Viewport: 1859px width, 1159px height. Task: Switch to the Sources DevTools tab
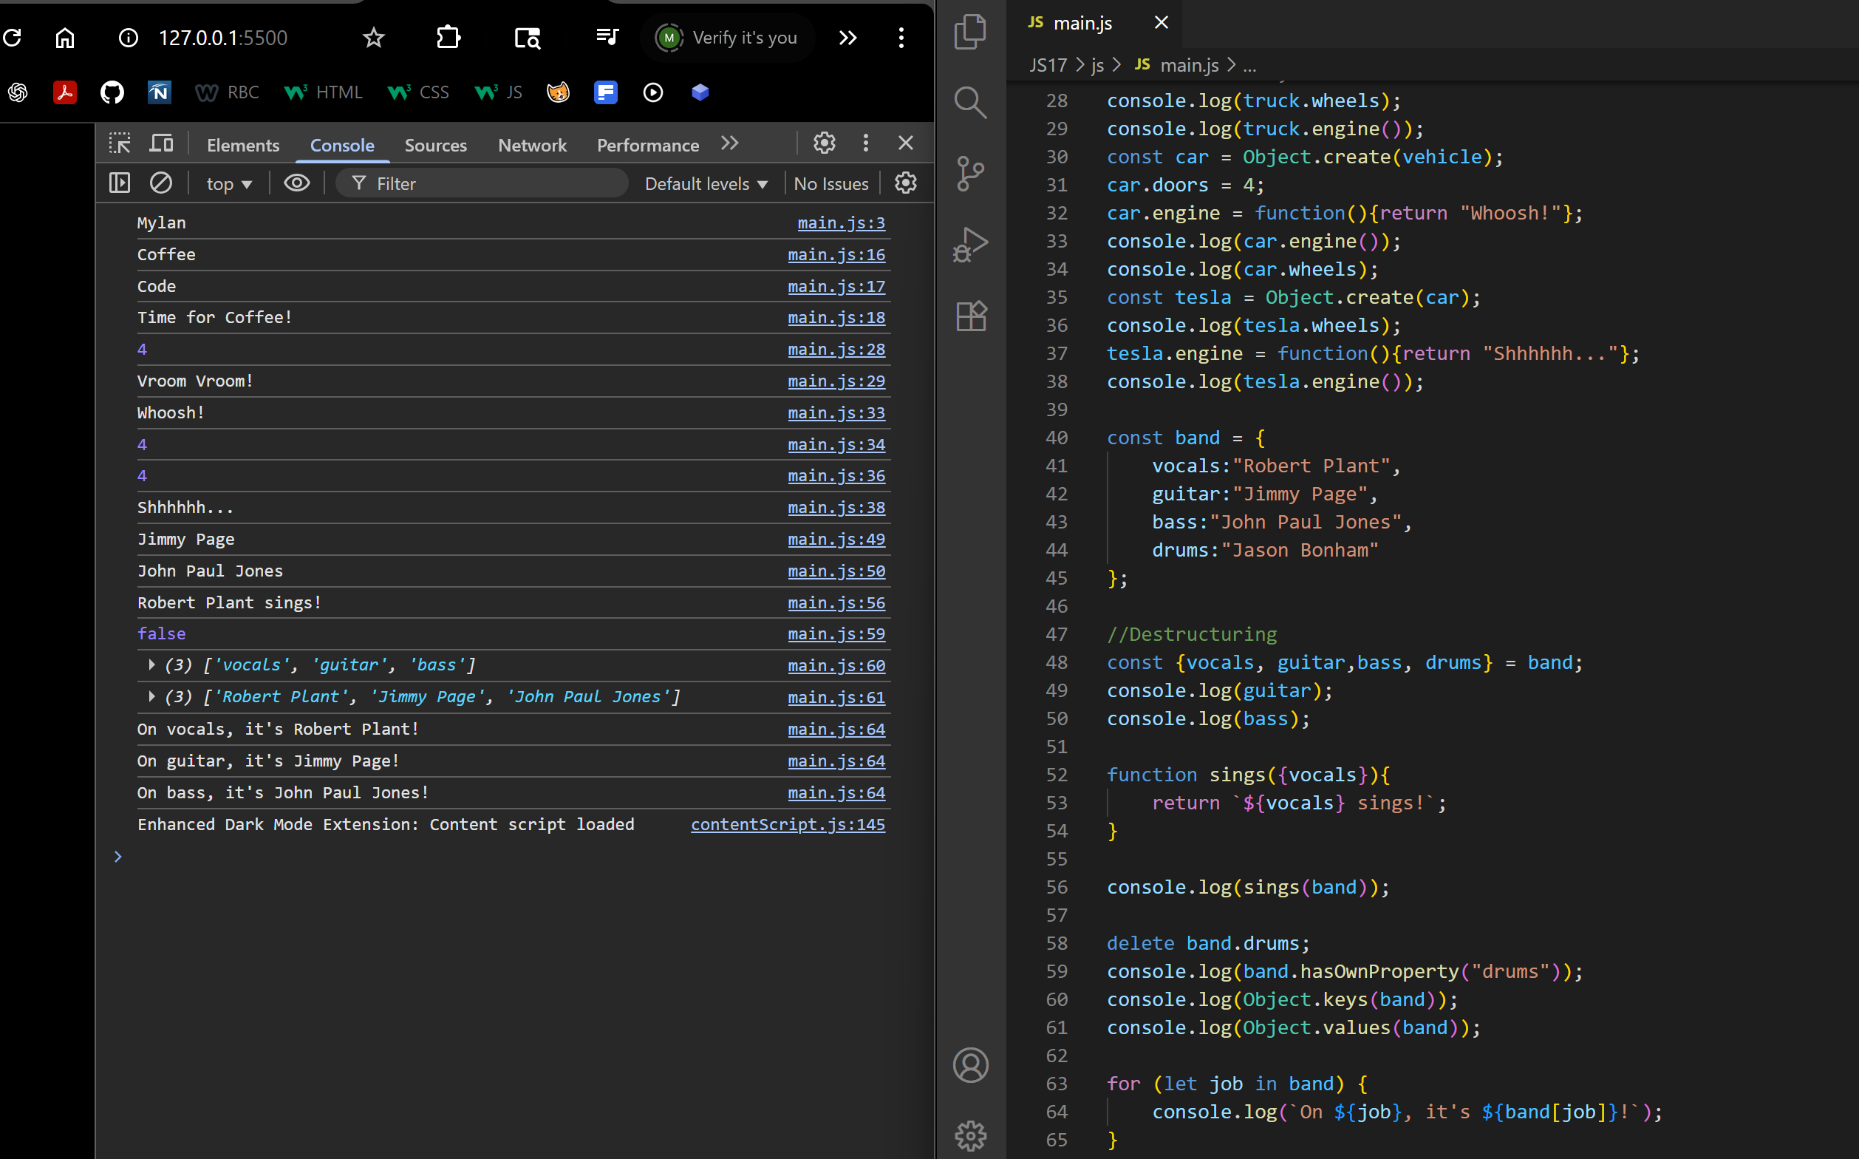click(435, 145)
